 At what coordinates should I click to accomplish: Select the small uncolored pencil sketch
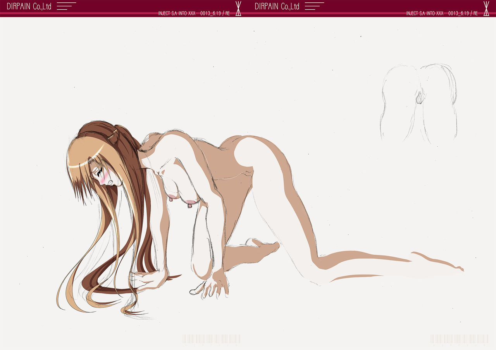click(418, 103)
